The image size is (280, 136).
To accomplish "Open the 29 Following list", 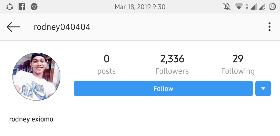I will pyautogui.click(x=238, y=65).
